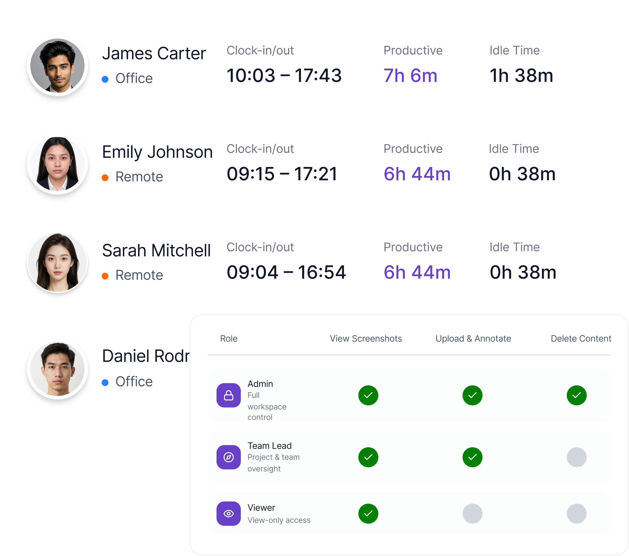Click James Carter's Clock-in/out label
The height and width of the screenshot is (556, 629).
[260, 50]
